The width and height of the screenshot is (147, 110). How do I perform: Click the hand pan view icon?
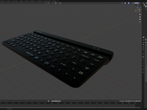pyautogui.click(x=140, y=17)
